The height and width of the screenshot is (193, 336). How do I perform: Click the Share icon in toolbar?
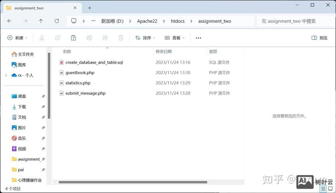pyautogui.click(x=105, y=38)
